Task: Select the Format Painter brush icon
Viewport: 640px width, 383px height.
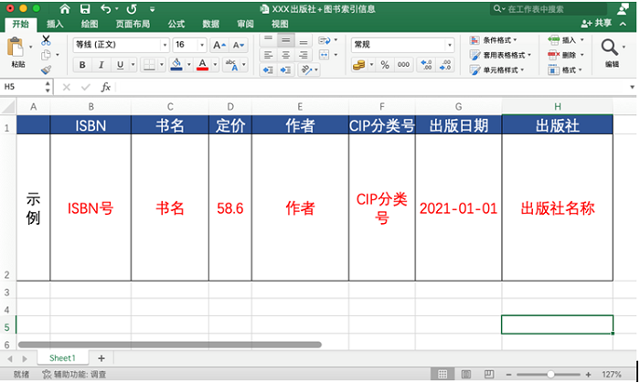Action: click(46, 69)
